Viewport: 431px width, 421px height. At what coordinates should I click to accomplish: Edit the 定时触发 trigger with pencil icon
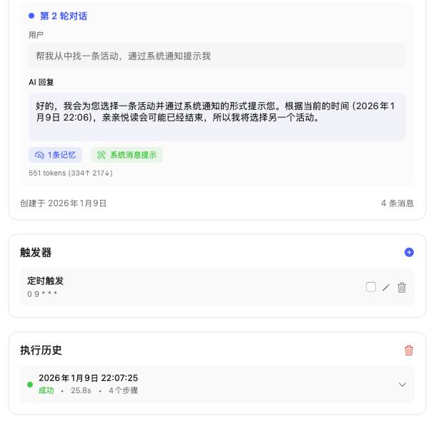click(x=386, y=288)
